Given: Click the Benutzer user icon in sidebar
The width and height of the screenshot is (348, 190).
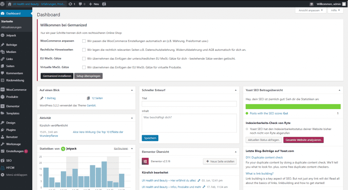Looking at the screenshot, I should coord(3,137).
